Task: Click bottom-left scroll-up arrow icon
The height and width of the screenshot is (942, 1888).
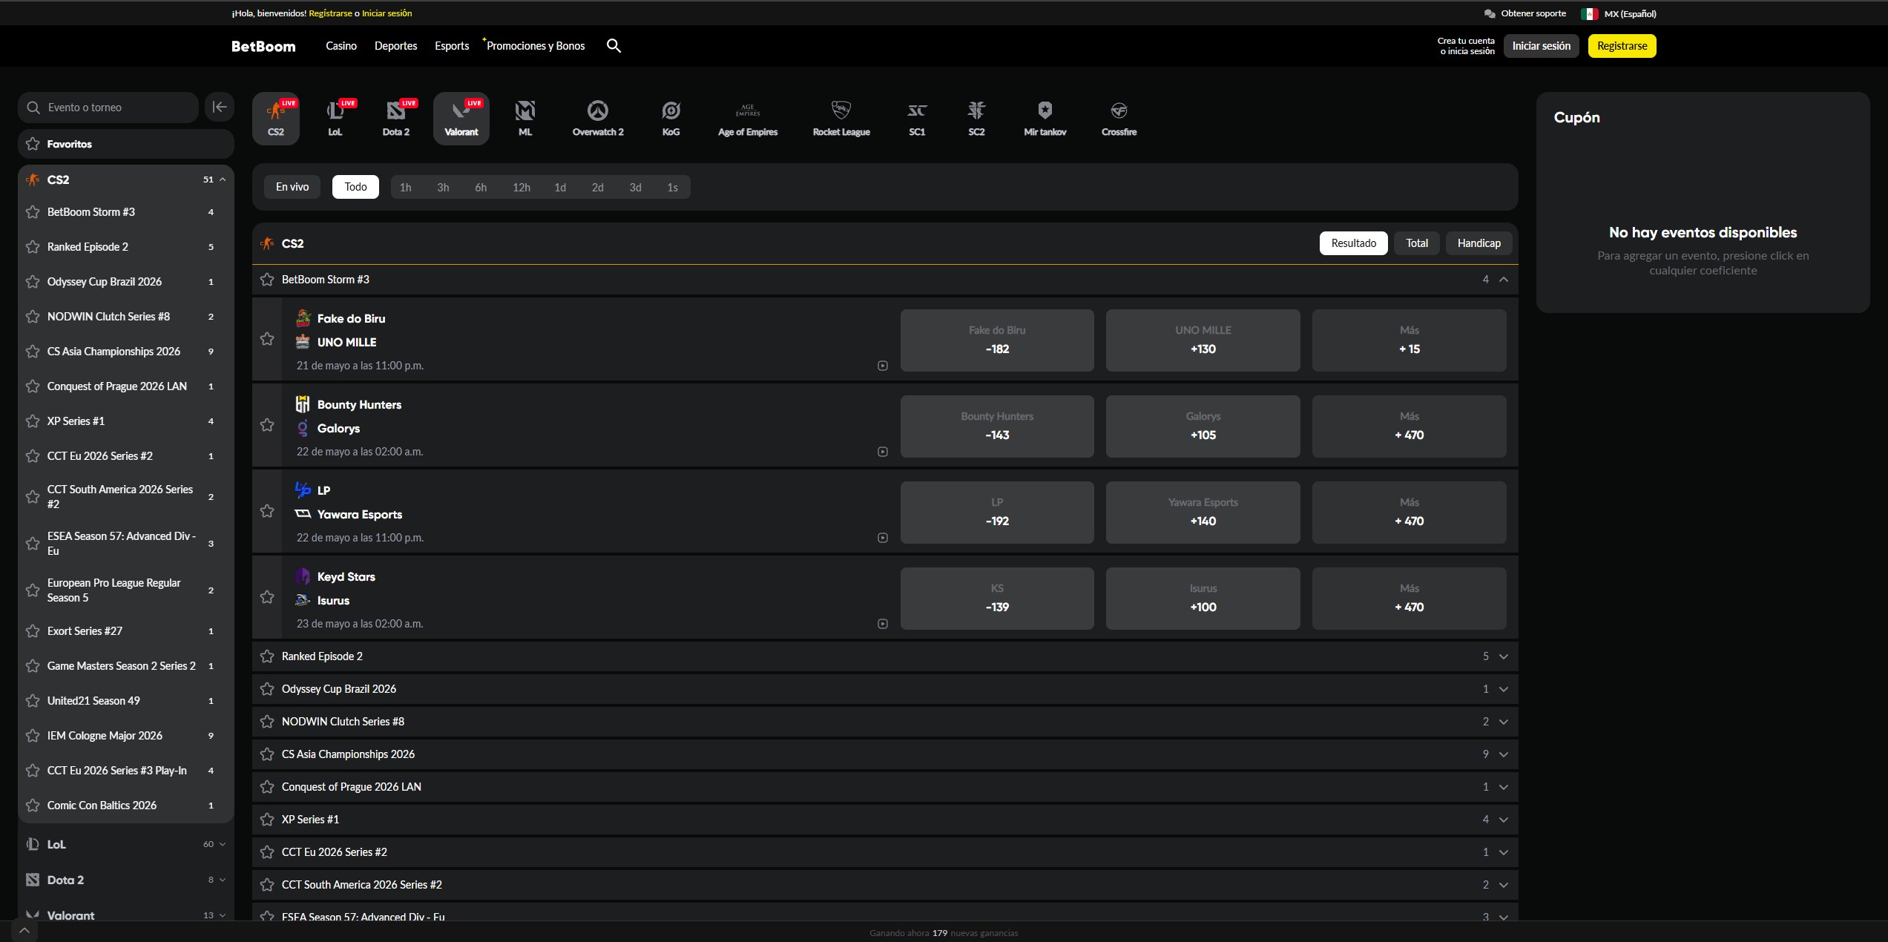Action: [x=24, y=930]
